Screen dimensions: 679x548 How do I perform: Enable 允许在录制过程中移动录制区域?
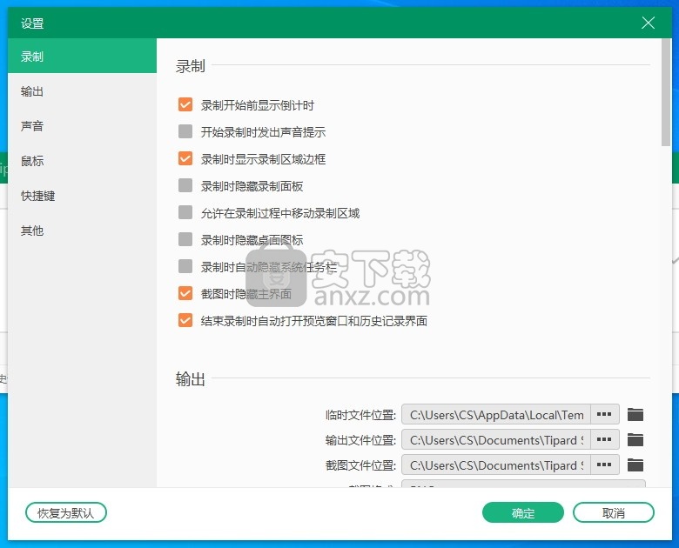(185, 212)
